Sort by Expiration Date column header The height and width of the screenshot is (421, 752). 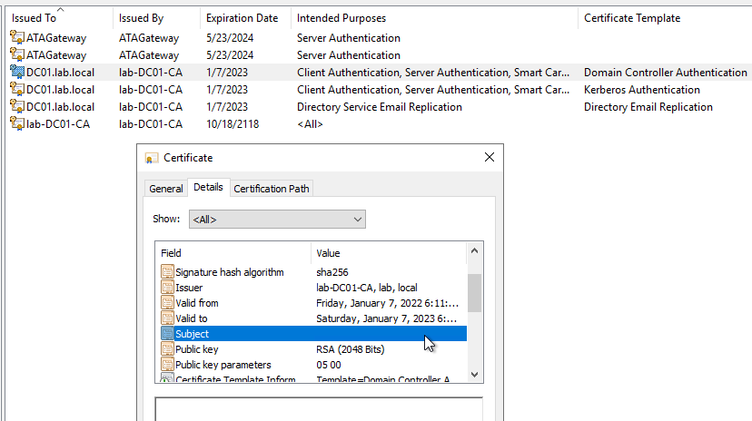tap(245, 18)
